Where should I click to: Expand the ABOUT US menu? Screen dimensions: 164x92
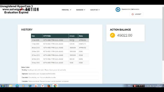[x=95, y=10]
